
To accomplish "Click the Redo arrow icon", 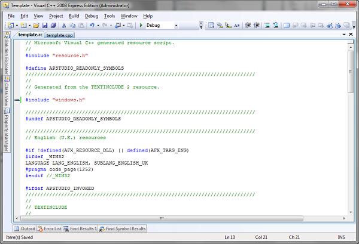I will pyautogui.click(x=105, y=25).
